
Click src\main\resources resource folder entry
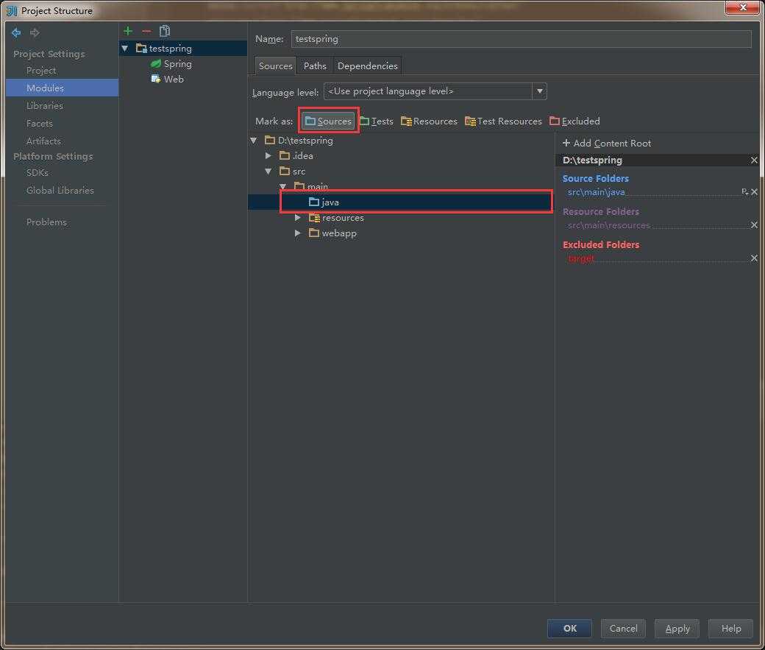click(x=609, y=225)
